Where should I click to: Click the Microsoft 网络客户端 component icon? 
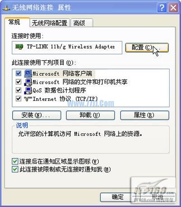click(x=28, y=73)
